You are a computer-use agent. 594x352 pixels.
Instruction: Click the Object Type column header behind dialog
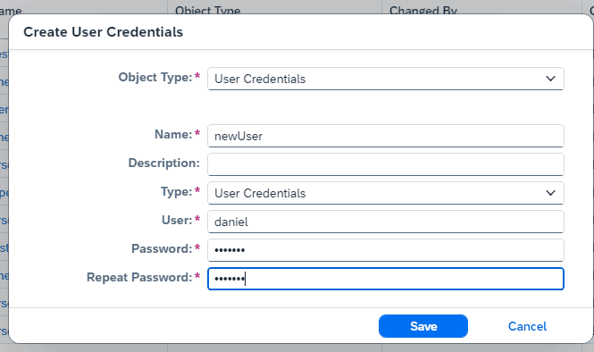click(x=207, y=10)
